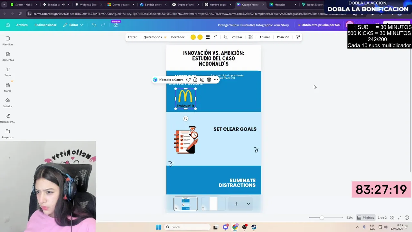Select the infographic title heading text
The width and height of the screenshot is (412, 232).
pyautogui.click(x=213, y=58)
